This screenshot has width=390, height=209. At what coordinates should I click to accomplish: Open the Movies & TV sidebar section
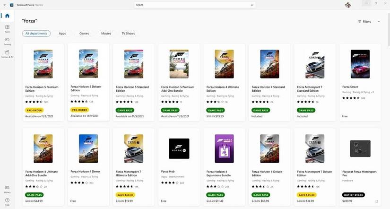coord(7,54)
